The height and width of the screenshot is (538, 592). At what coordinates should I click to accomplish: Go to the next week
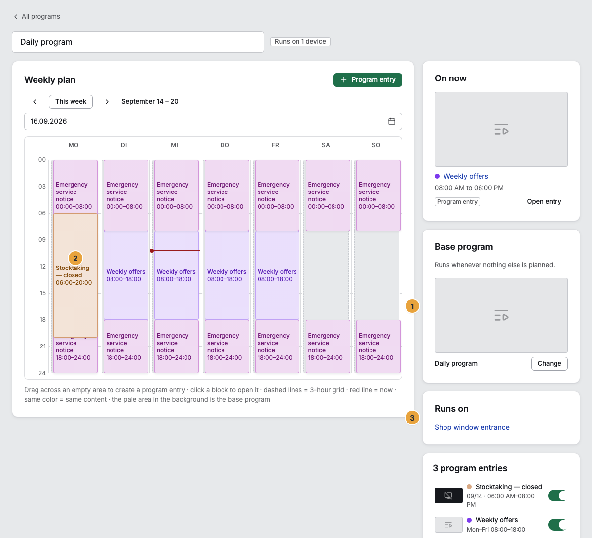pos(107,101)
